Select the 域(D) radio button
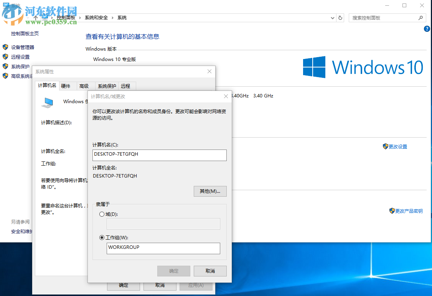Screen dimensions: 432x296 pyautogui.click(x=102, y=214)
